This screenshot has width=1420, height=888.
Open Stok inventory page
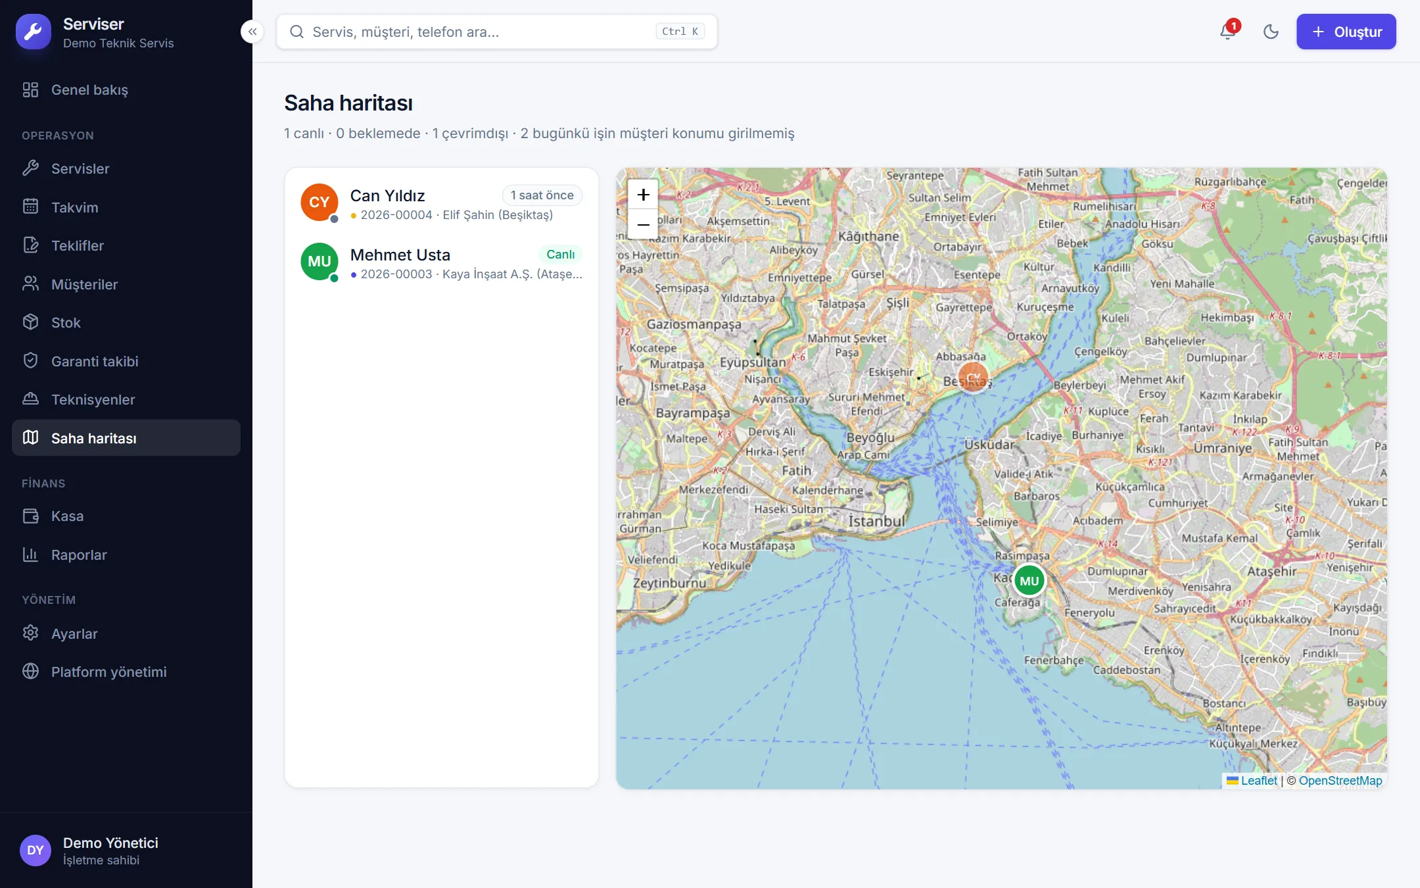pyautogui.click(x=126, y=322)
